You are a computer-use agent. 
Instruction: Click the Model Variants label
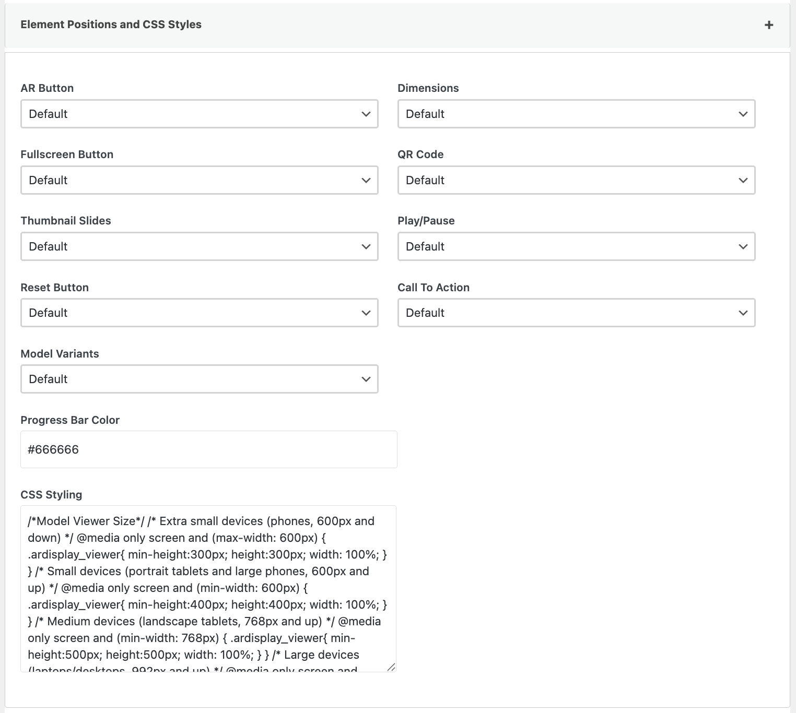coord(60,354)
